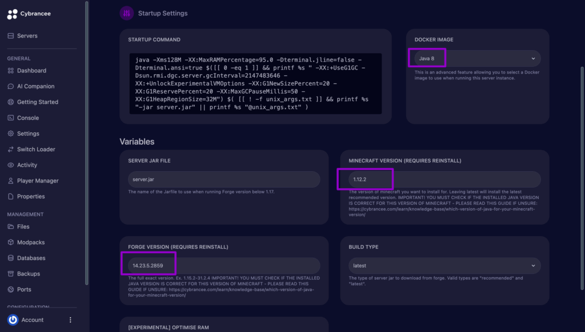Click the Forge Version input field
The height and width of the screenshot is (332, 585).
224,266
